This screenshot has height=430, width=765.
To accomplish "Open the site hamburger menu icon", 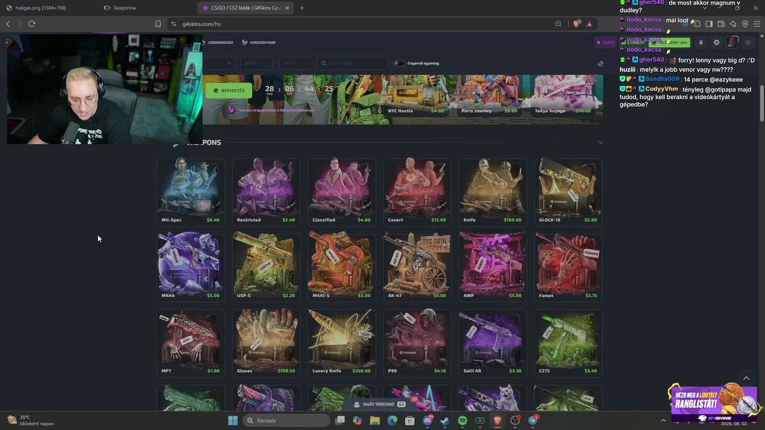I will [x=748, y=42].
